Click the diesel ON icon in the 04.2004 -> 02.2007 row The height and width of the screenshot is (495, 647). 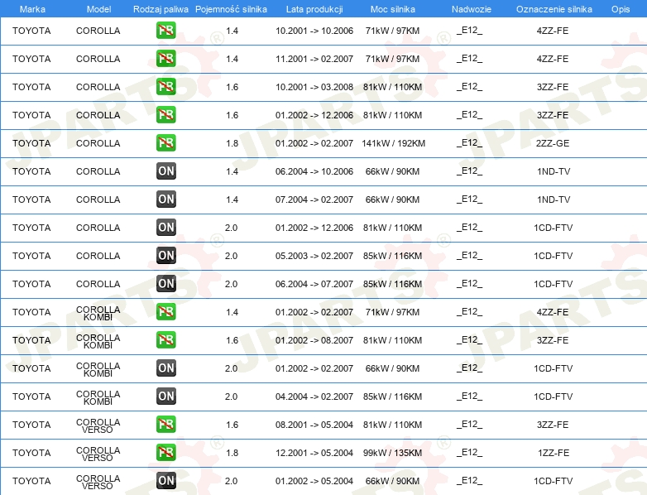coord(165,396)
